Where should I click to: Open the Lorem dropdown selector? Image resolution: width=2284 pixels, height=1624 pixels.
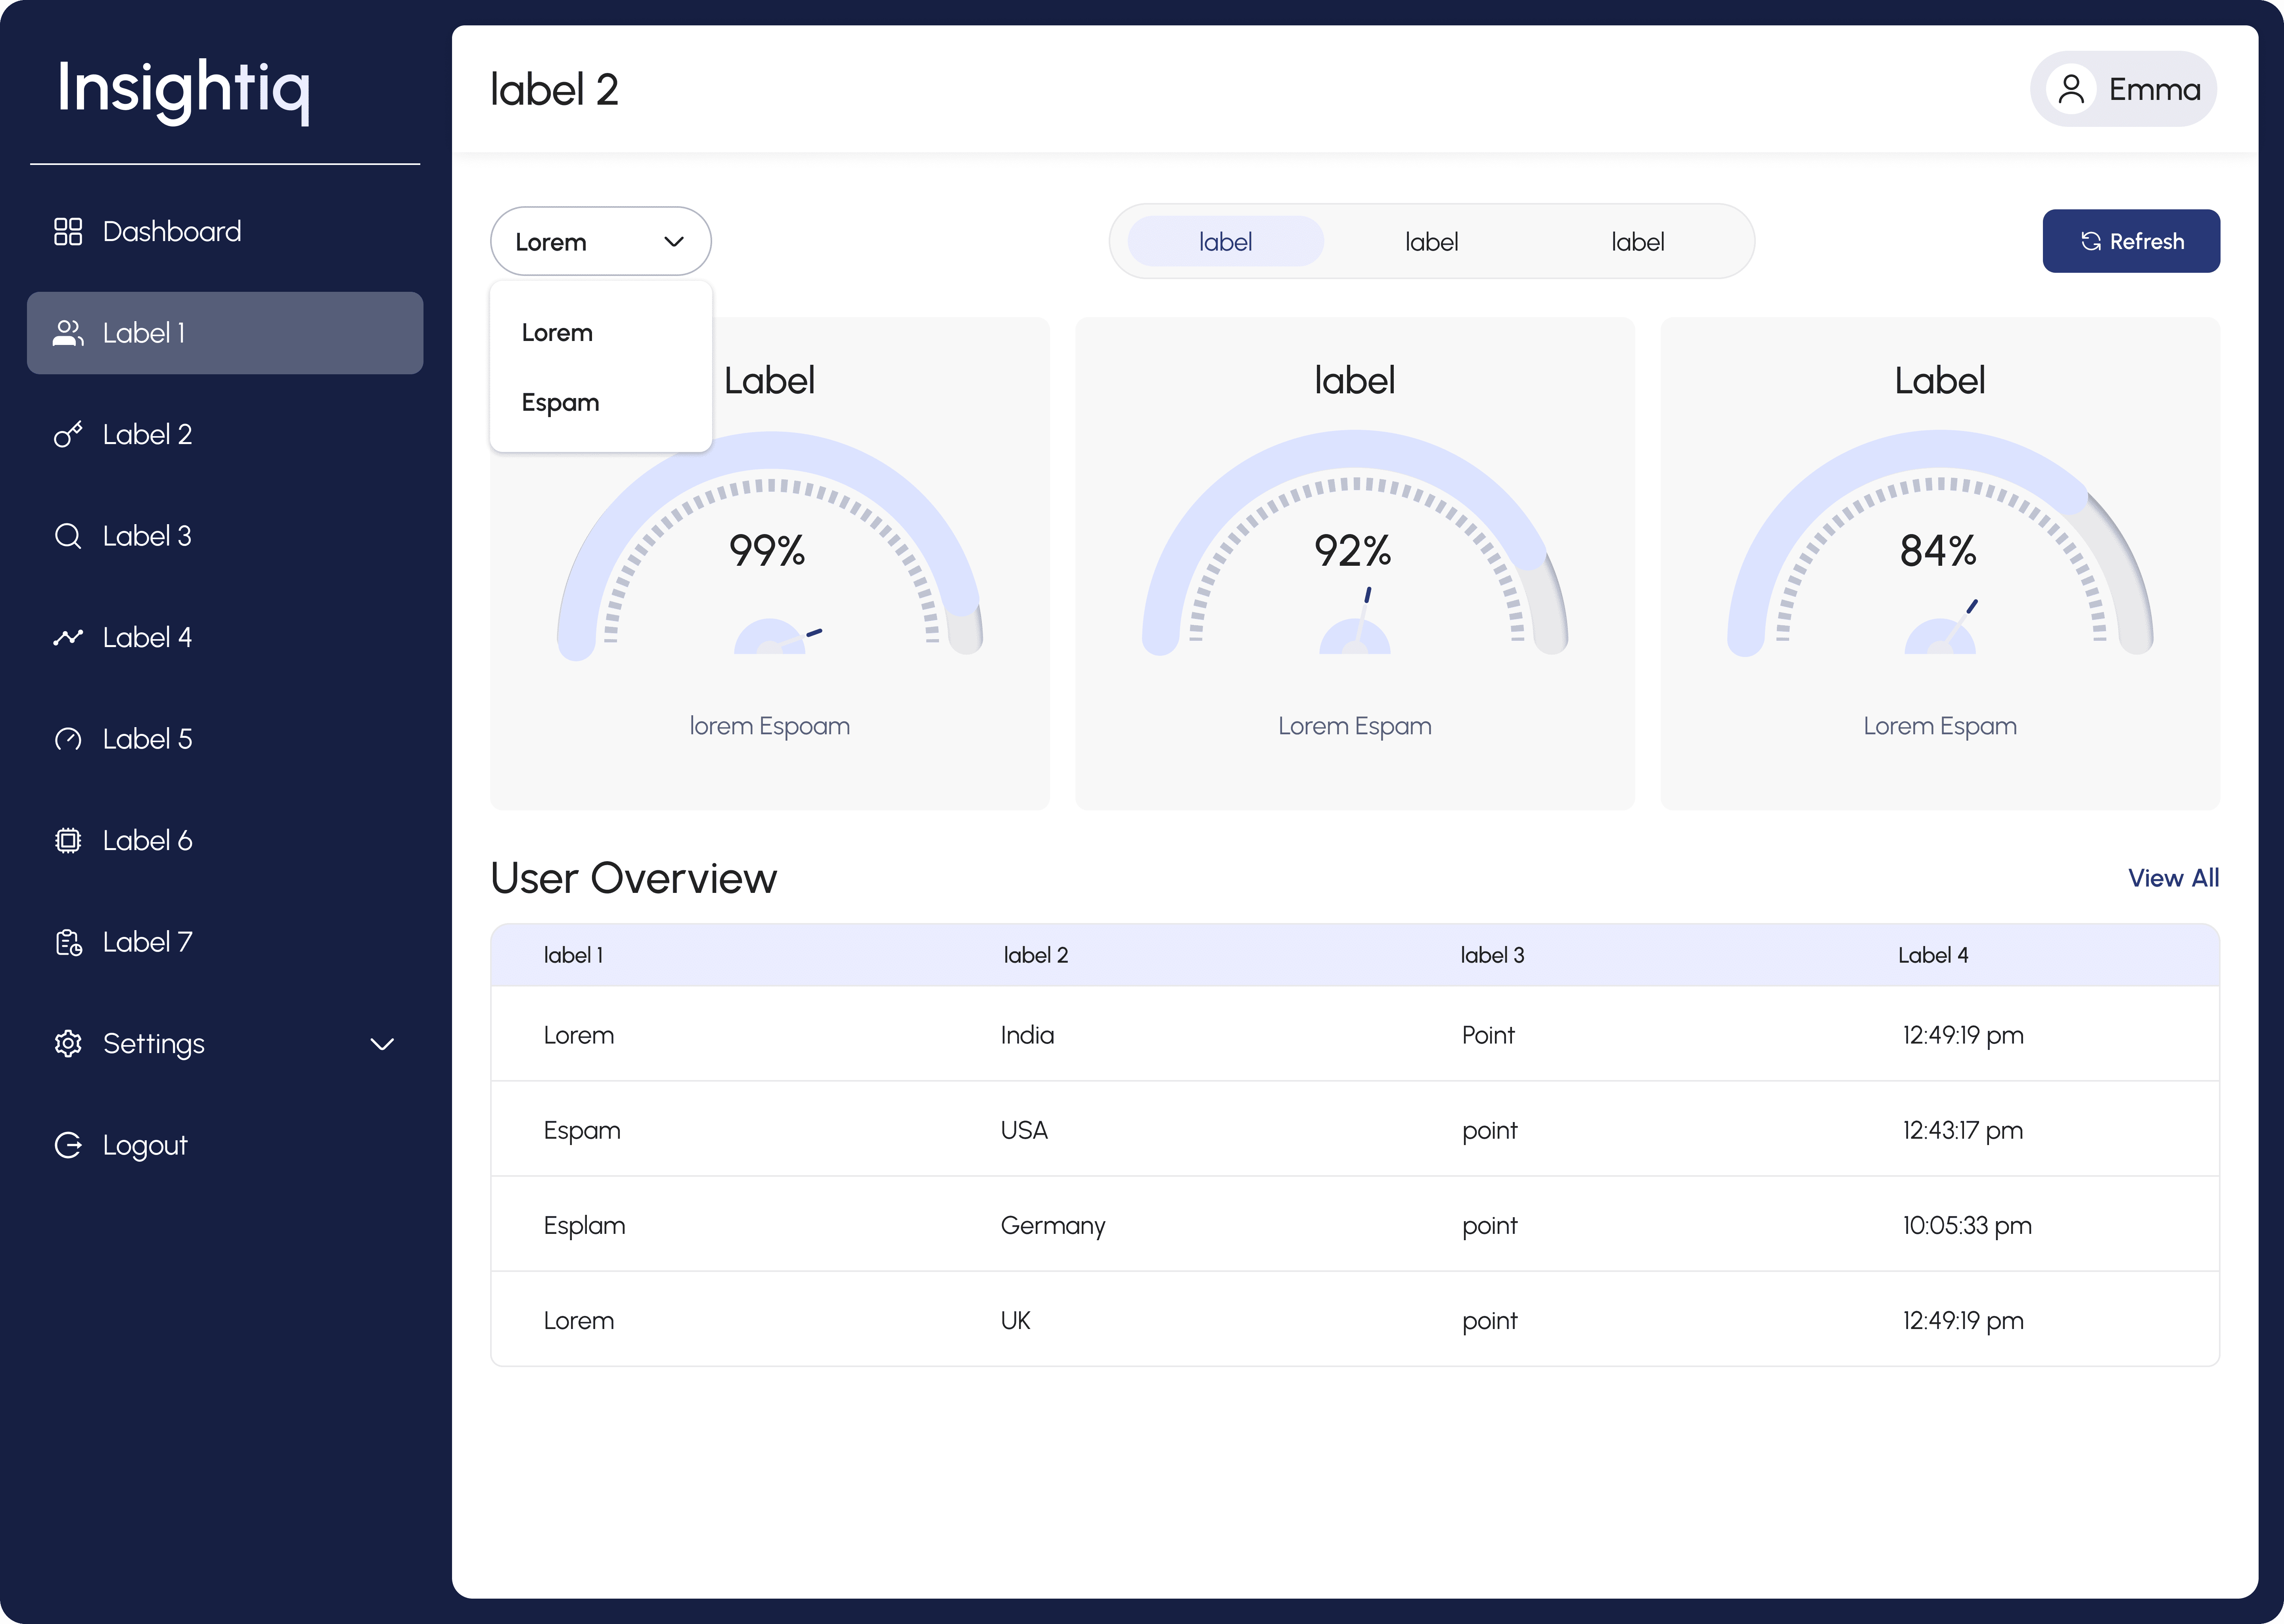601,241
